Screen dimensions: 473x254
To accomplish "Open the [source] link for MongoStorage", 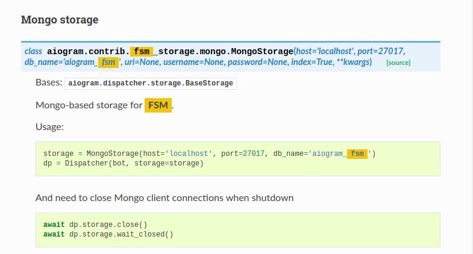I will pos(398,63).
